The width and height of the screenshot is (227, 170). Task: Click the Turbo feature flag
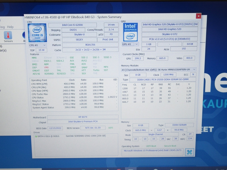[96, 70]
